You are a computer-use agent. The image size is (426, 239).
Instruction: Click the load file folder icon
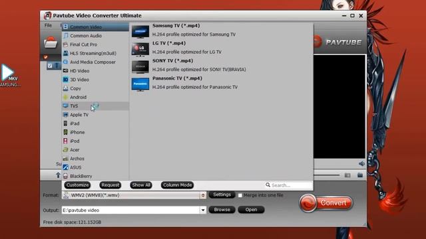(x=51, y=42)
